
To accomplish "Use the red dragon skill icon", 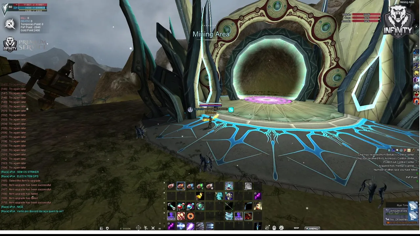I will click(x=248, y=216).
